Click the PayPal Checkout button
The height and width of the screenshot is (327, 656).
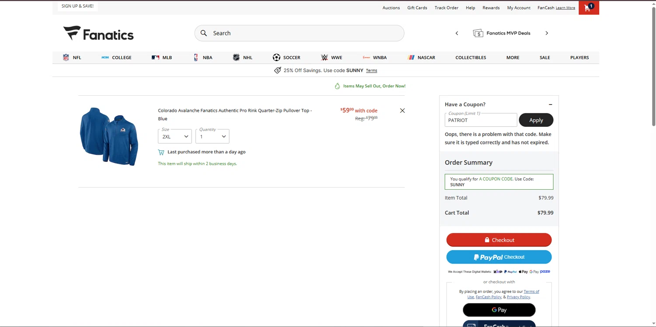click(499, 257)
